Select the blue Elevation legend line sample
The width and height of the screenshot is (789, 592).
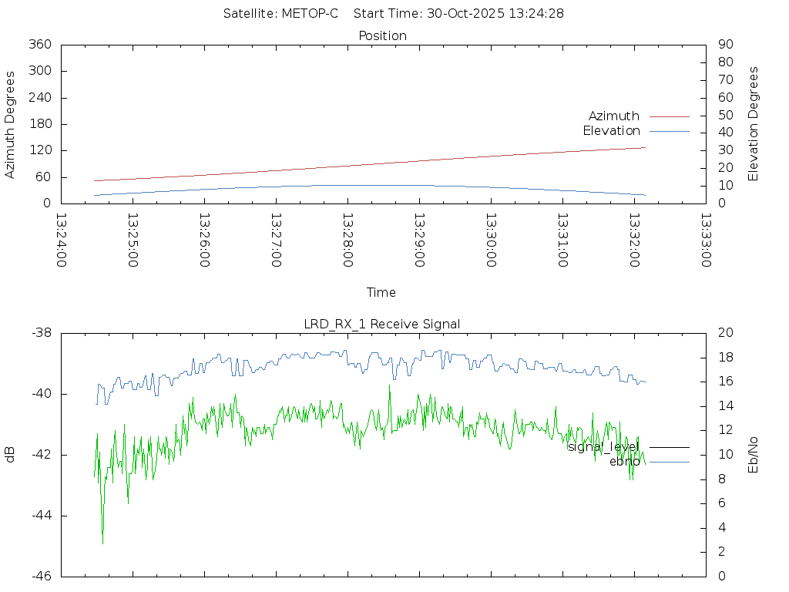[x=669, y=131]
